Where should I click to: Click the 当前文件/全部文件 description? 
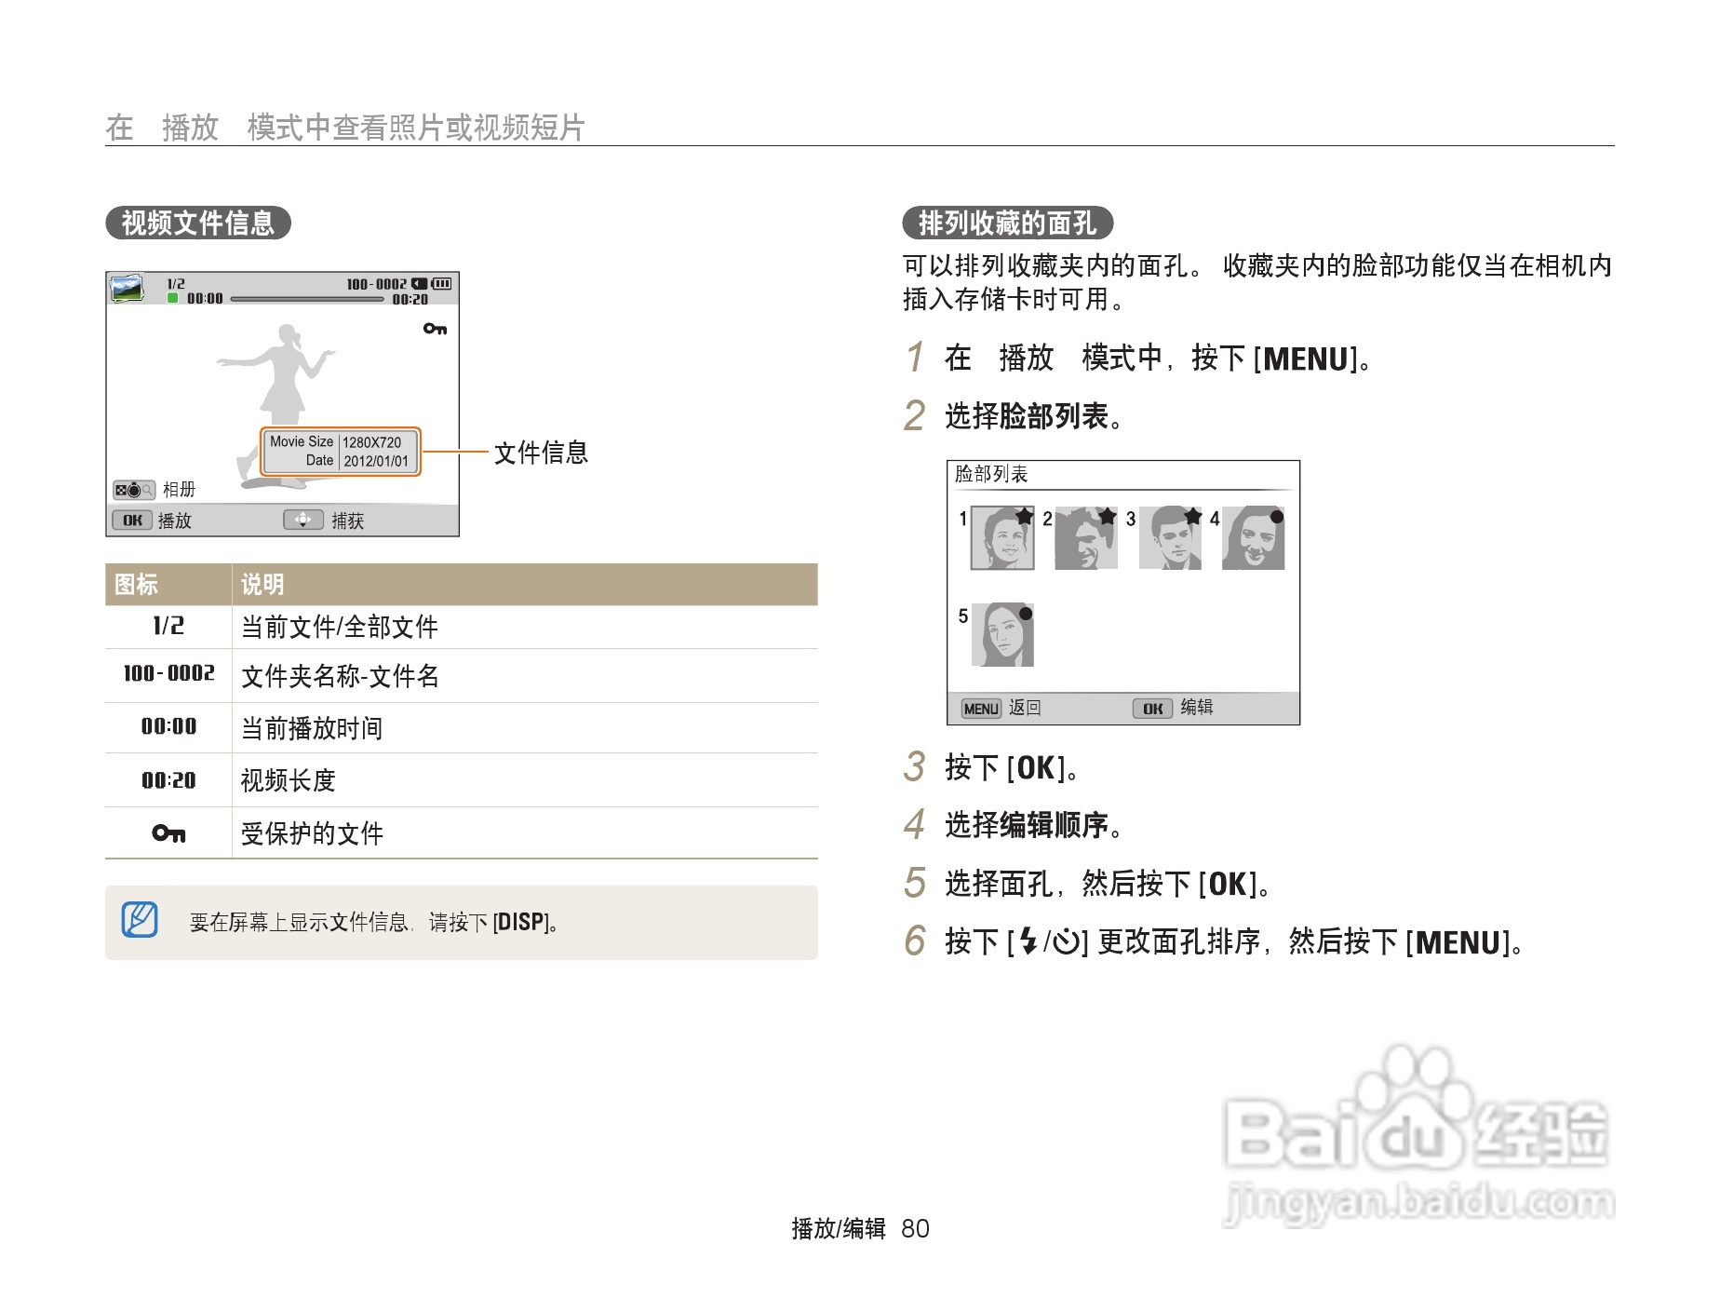pyautogui.click(x=339, y=627)
